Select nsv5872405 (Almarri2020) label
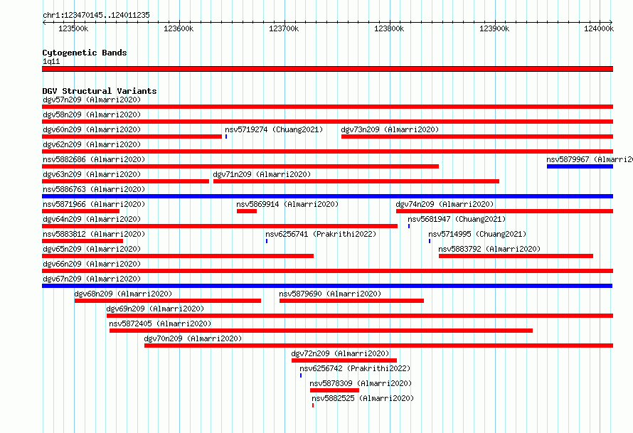The image size is (633, 433). [160, 324]
